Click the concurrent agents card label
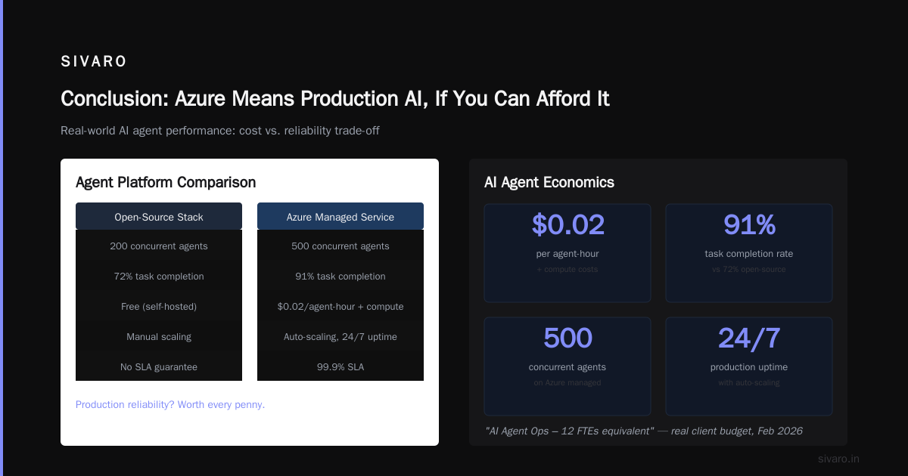This screenshot has width=908, height=476. 567,367
